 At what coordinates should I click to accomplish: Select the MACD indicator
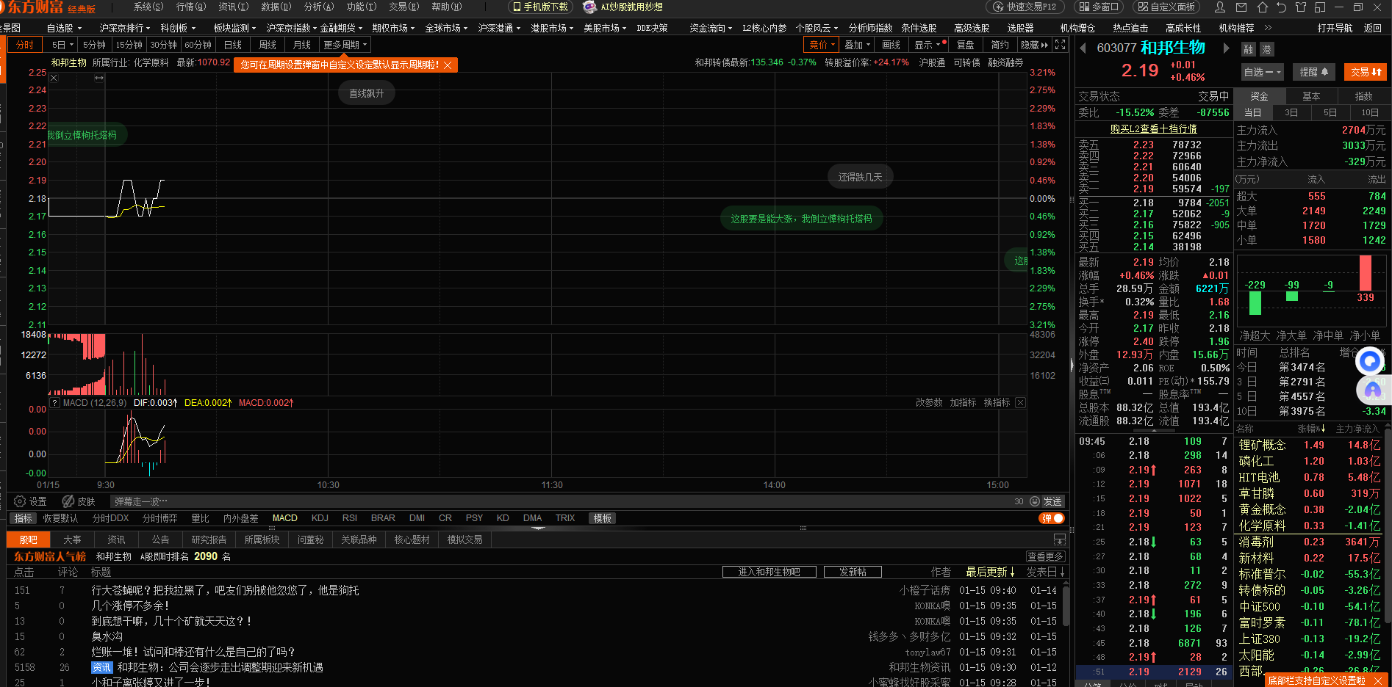tap(285, 518)
